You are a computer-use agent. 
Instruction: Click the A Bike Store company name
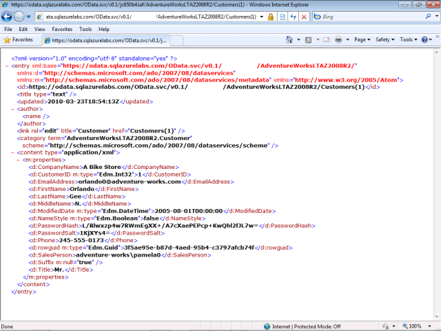102,167
